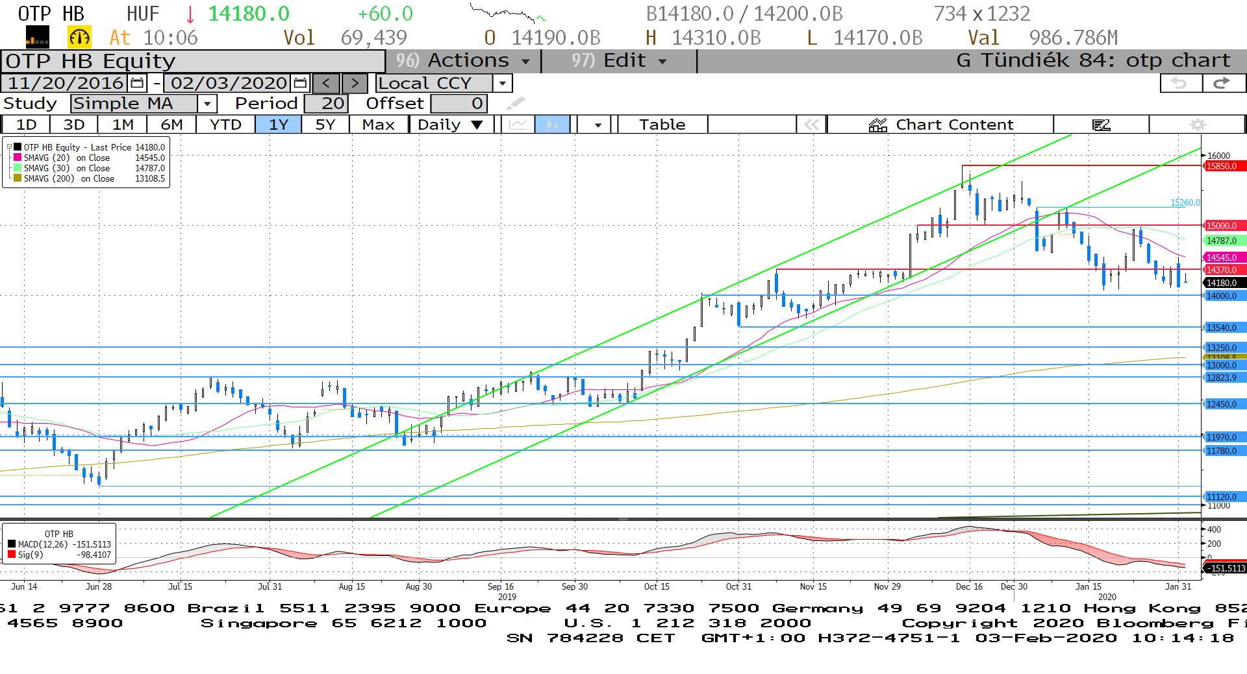Select the 1Y range tab
Viewport: 1247px width, 674px height.
(279, 125)
